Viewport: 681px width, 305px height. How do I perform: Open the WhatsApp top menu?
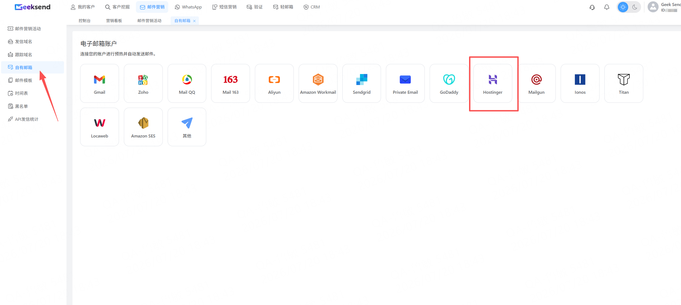(x=188, y=7)
